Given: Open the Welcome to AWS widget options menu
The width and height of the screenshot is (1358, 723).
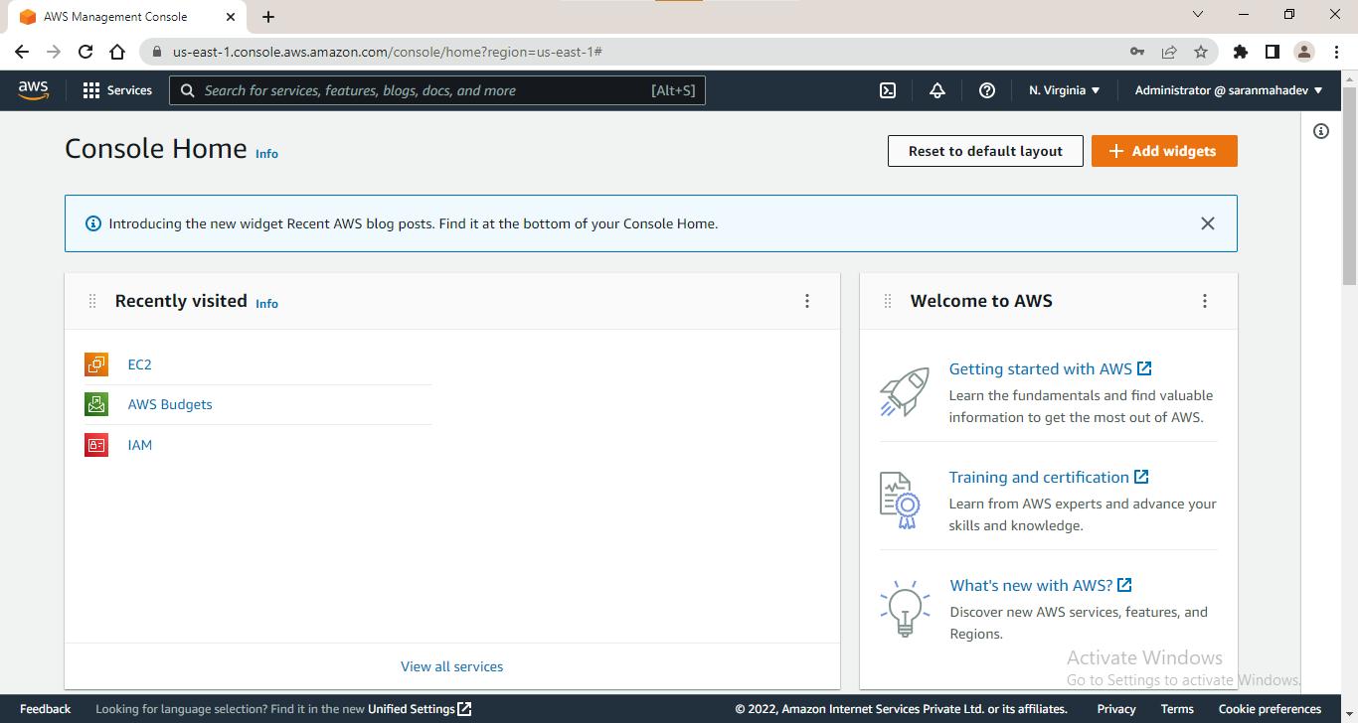Looking at the screenshot, I should (1205, 301).
